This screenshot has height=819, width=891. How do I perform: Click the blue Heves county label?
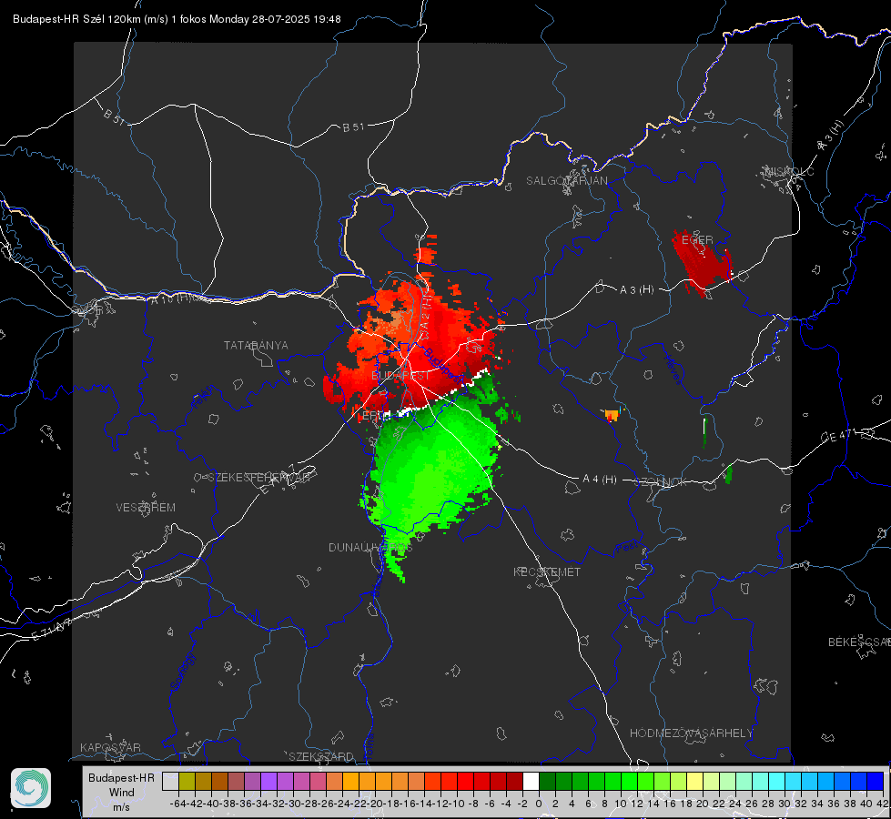[x=673, y=369]
